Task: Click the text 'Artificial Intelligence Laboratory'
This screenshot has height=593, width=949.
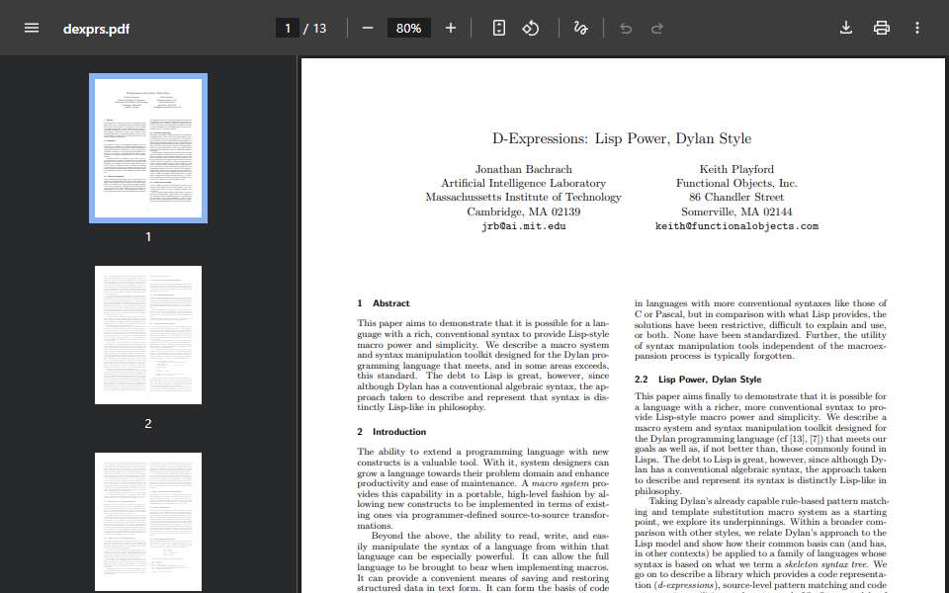Action: 524,184
